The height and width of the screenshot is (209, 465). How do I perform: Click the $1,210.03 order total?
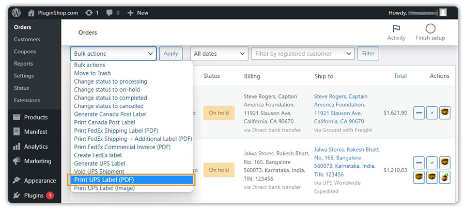[x=395, y=170]
